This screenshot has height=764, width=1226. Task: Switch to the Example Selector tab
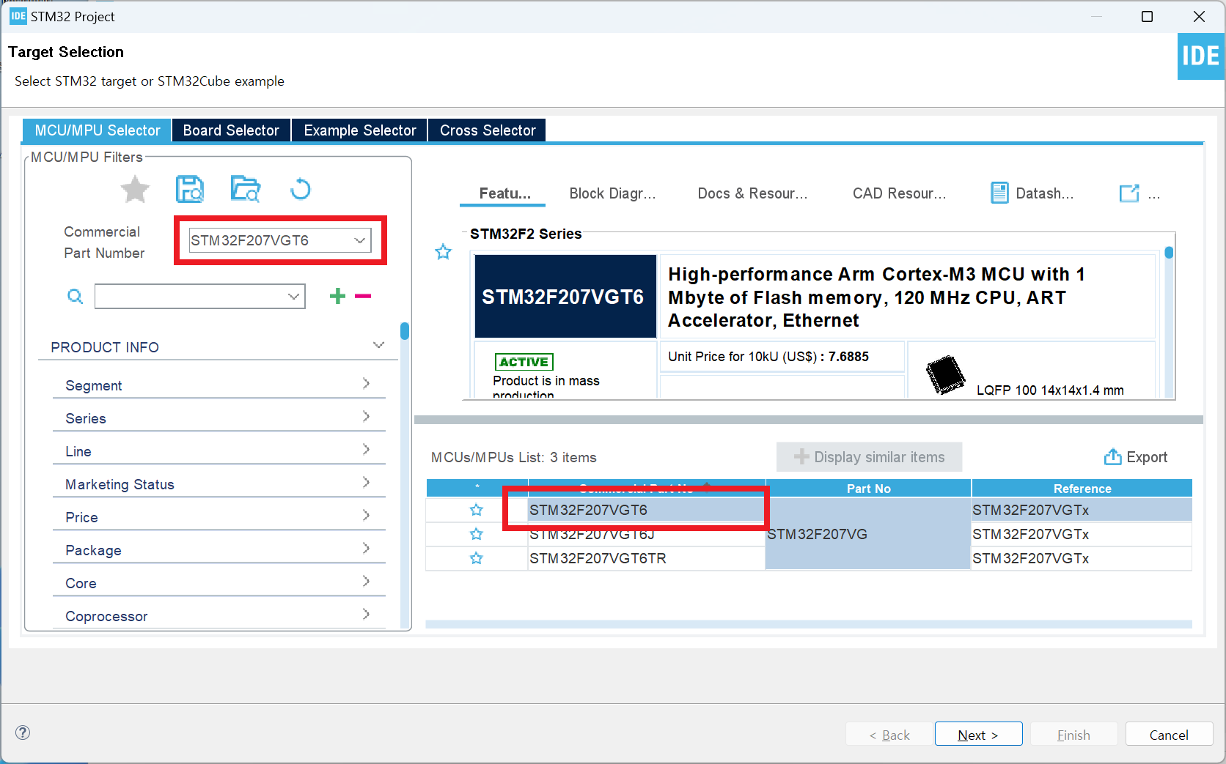pyautogui.click(x=359, y=130)
